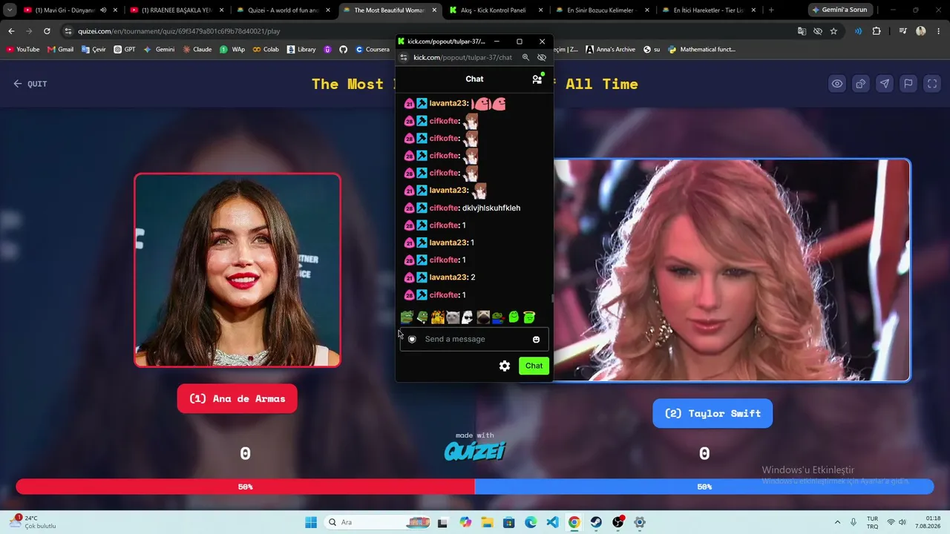This screenshot has width=950, height=534.
Task: Open Kick chat settings gear
Action: [x=505, y=366]
